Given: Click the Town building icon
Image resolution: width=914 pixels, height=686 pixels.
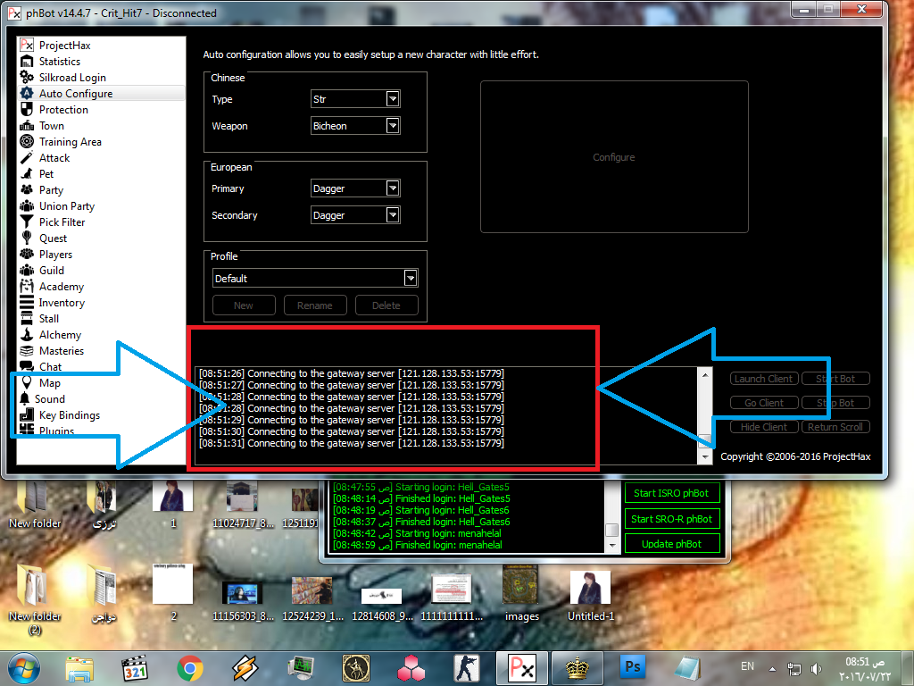Looking at the screenshot, I should click(27, 125).
